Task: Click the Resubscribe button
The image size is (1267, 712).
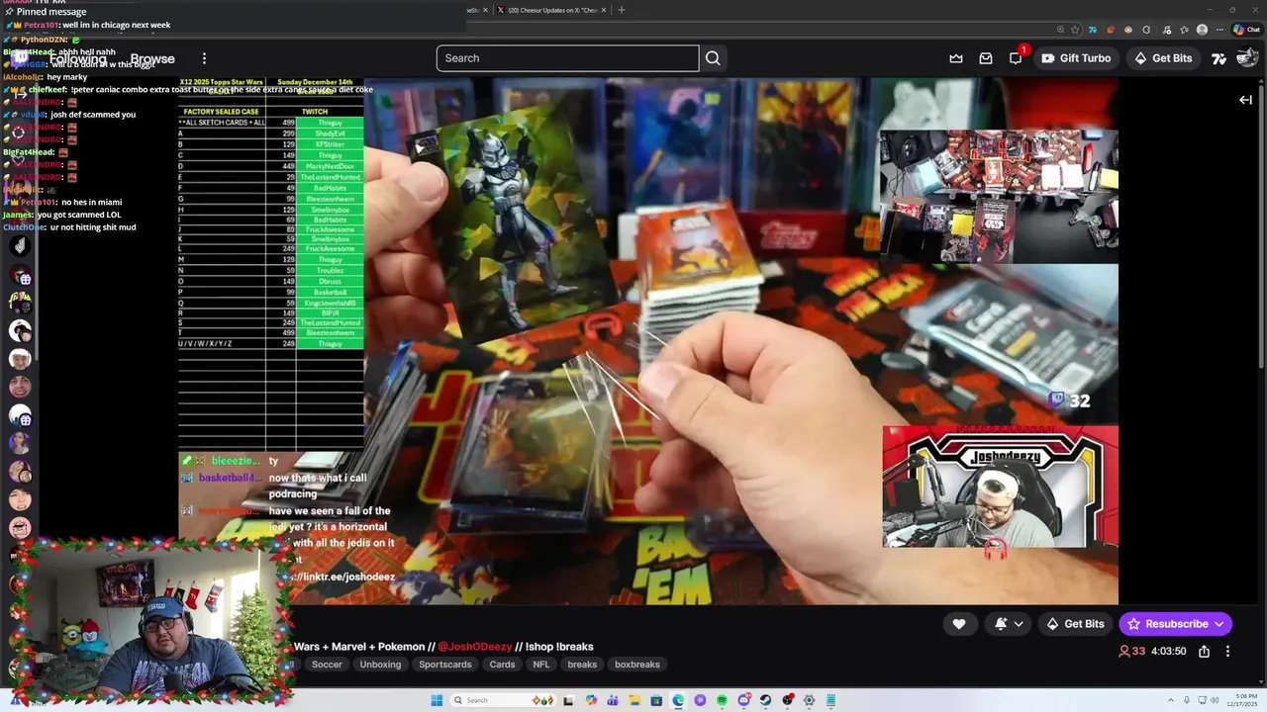Action: click(x=1167, y=624)
